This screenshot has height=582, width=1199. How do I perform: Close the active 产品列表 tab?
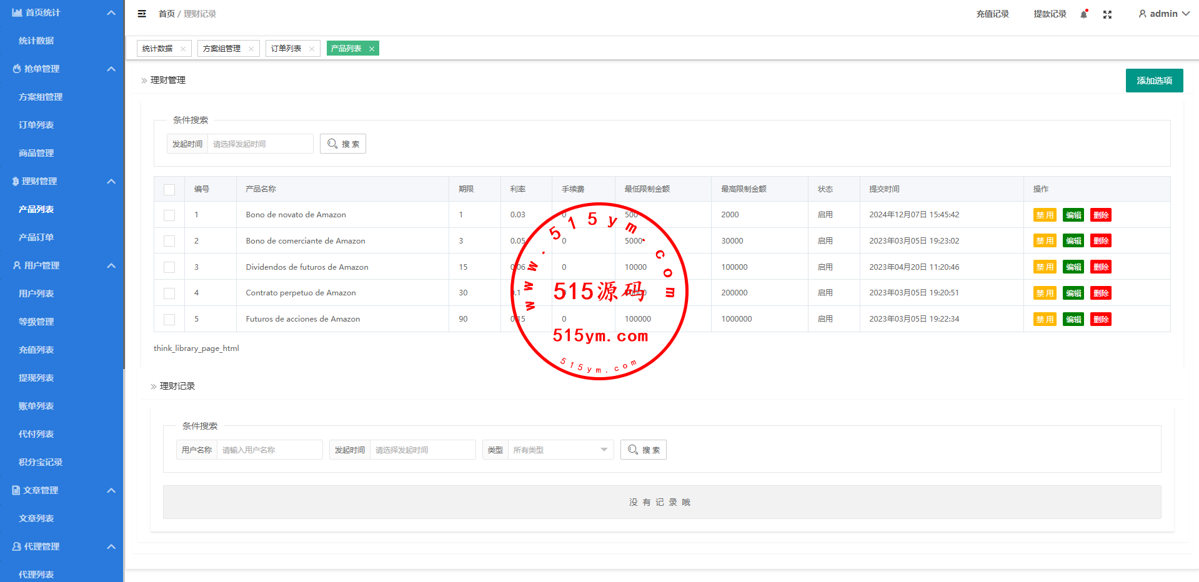[x=372, y=49]
